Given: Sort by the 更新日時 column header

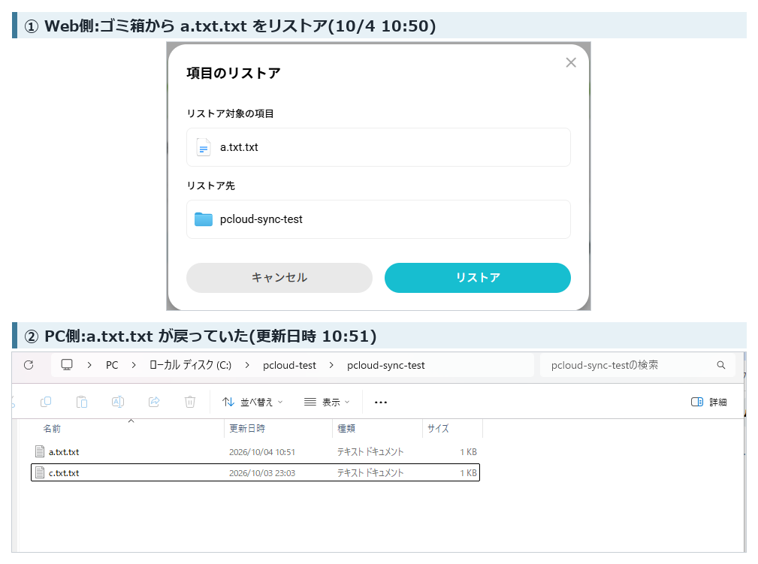Looking at the screenshot, I should coord(278,428).
